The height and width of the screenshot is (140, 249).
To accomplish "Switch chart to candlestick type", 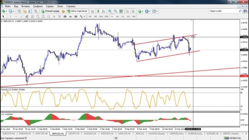I will [x=98, y=11].
